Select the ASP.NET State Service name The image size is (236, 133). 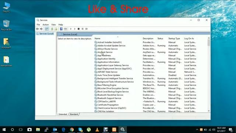[x=107, y=72]
